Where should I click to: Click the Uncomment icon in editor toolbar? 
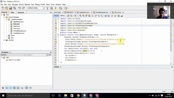[122, 16]
